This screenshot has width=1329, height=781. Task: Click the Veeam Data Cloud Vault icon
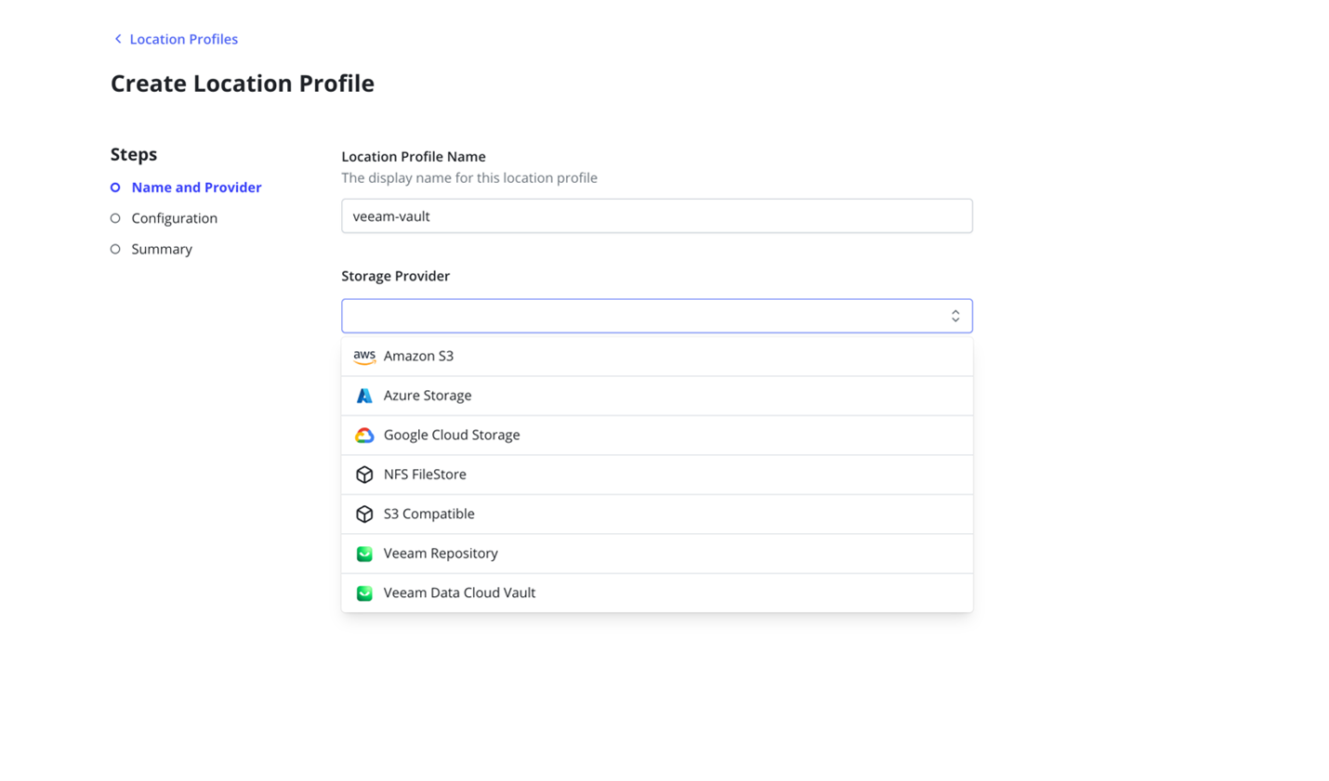[364, 593]
